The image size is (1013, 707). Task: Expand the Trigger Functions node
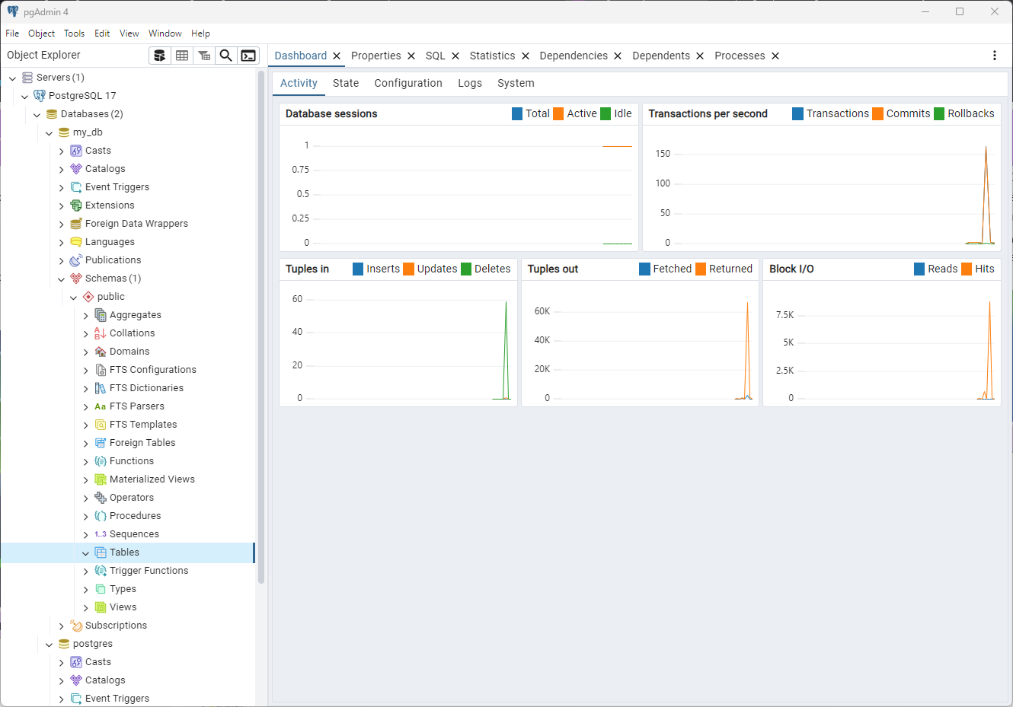click(85, 571)
